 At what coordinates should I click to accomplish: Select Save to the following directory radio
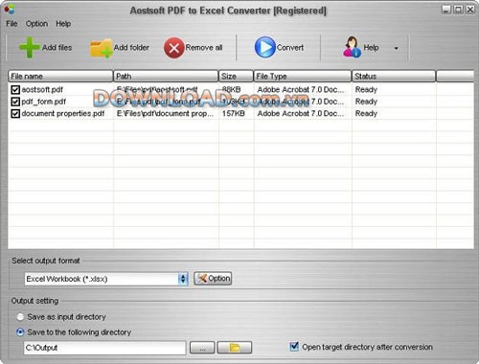[20, 332]
